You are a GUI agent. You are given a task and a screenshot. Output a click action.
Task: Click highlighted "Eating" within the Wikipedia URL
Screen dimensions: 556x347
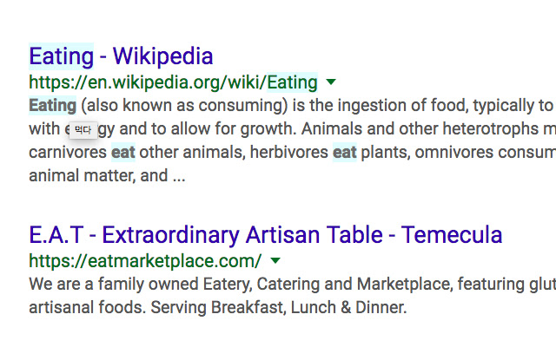[292, 83]
